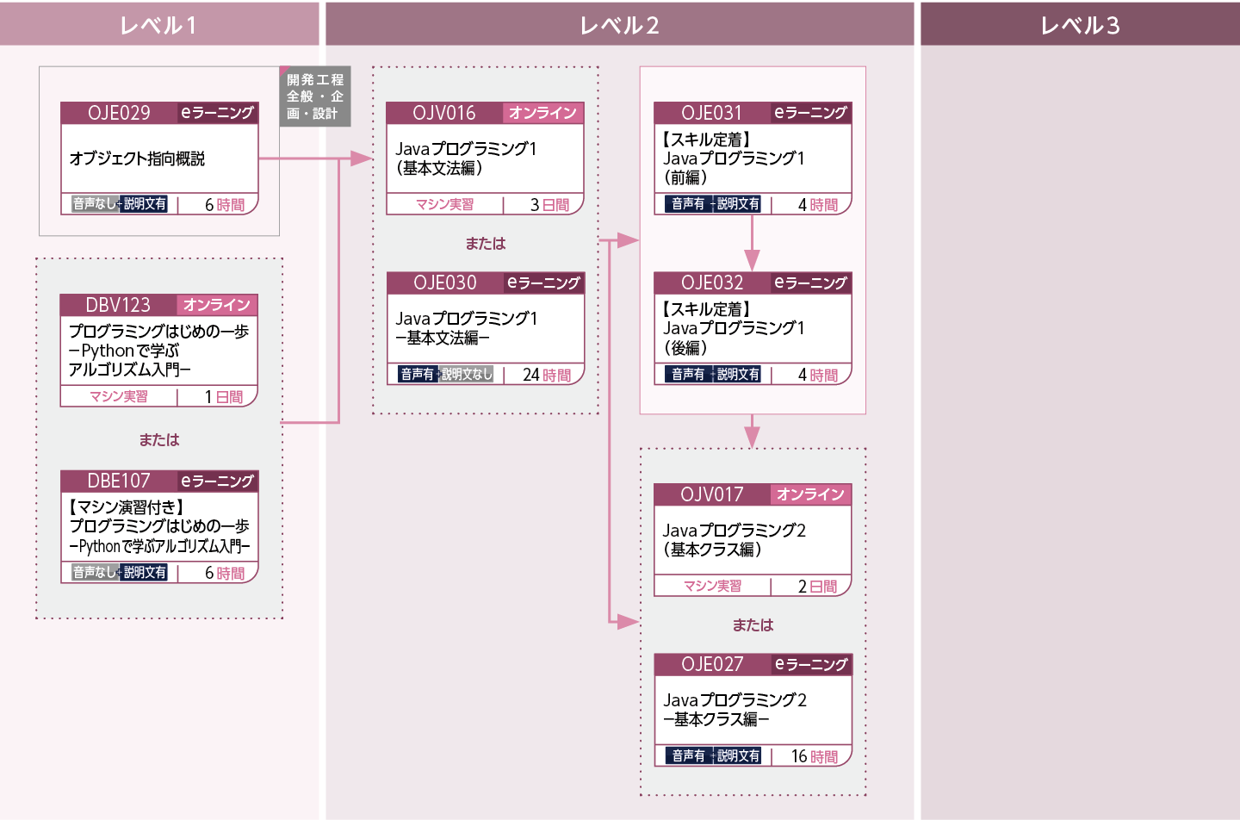The height and width of the screenshot is (820, 1240).
Task: Click the オンライン badge on OJV016
Action: (x=542, y=113)
